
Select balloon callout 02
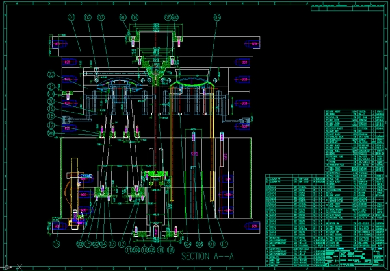(88, 17)
